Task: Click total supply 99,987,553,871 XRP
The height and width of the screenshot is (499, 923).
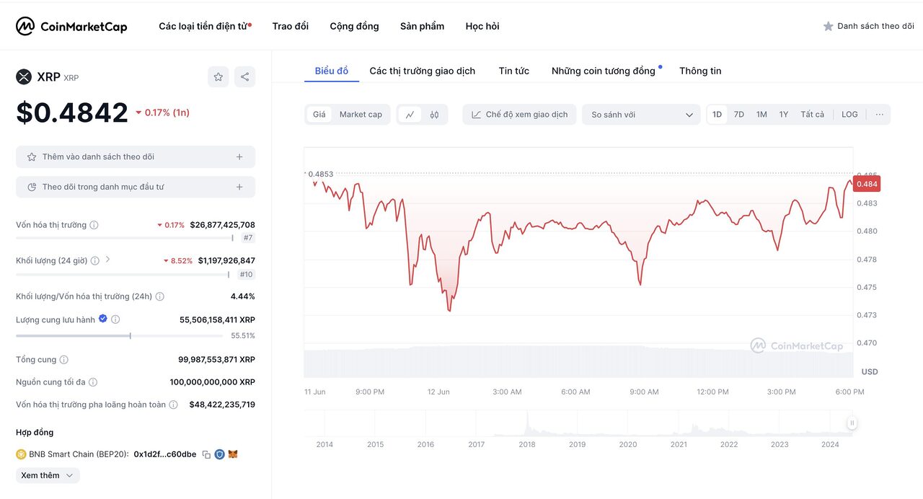Action: click(216, 360)
